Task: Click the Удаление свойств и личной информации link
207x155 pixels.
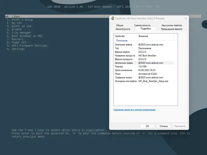Action: click(134, 109)
